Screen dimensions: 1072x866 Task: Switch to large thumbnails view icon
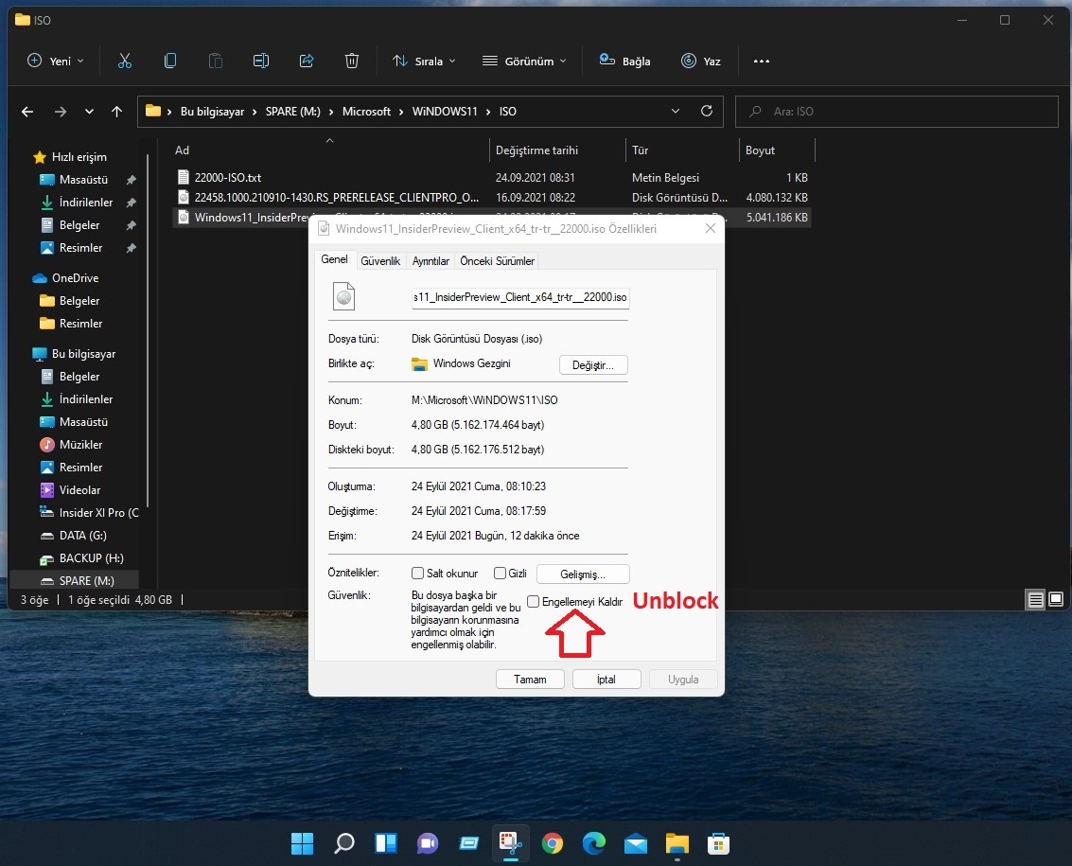tap(1056, 599)
